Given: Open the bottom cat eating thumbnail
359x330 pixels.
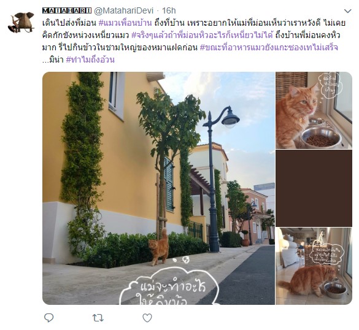Looking at the screenshot, I should (x=314, y=266).
